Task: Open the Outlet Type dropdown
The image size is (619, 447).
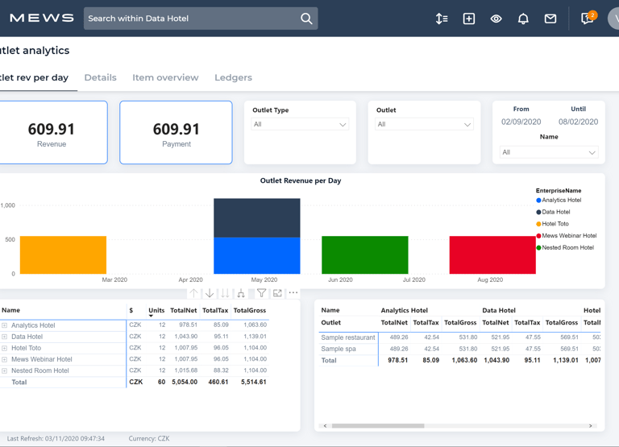Action: pos(299,125)
